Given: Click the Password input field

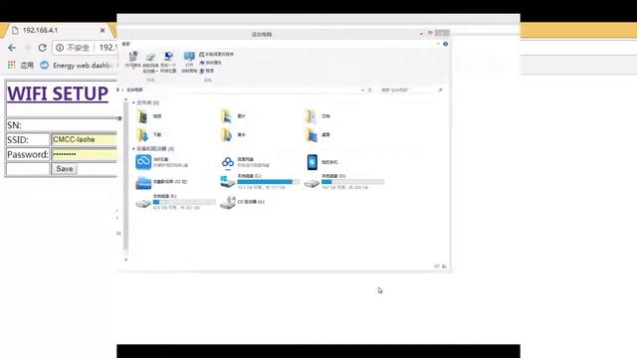Looking at the screenshot, I should pyautogui.click(x=84, y=154).
